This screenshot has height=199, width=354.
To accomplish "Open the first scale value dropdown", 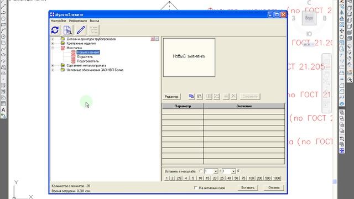I will (x=216, y=171).
